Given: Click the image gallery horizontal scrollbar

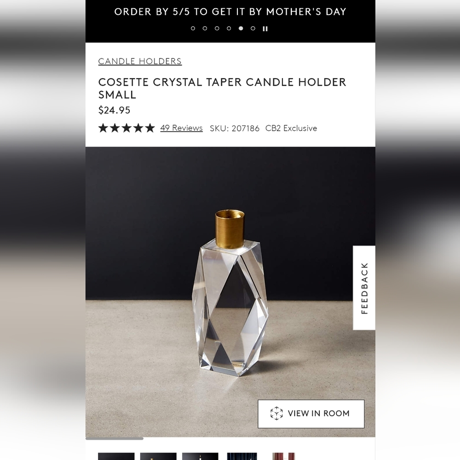Looking at the screenshot, I should (115, 438).
